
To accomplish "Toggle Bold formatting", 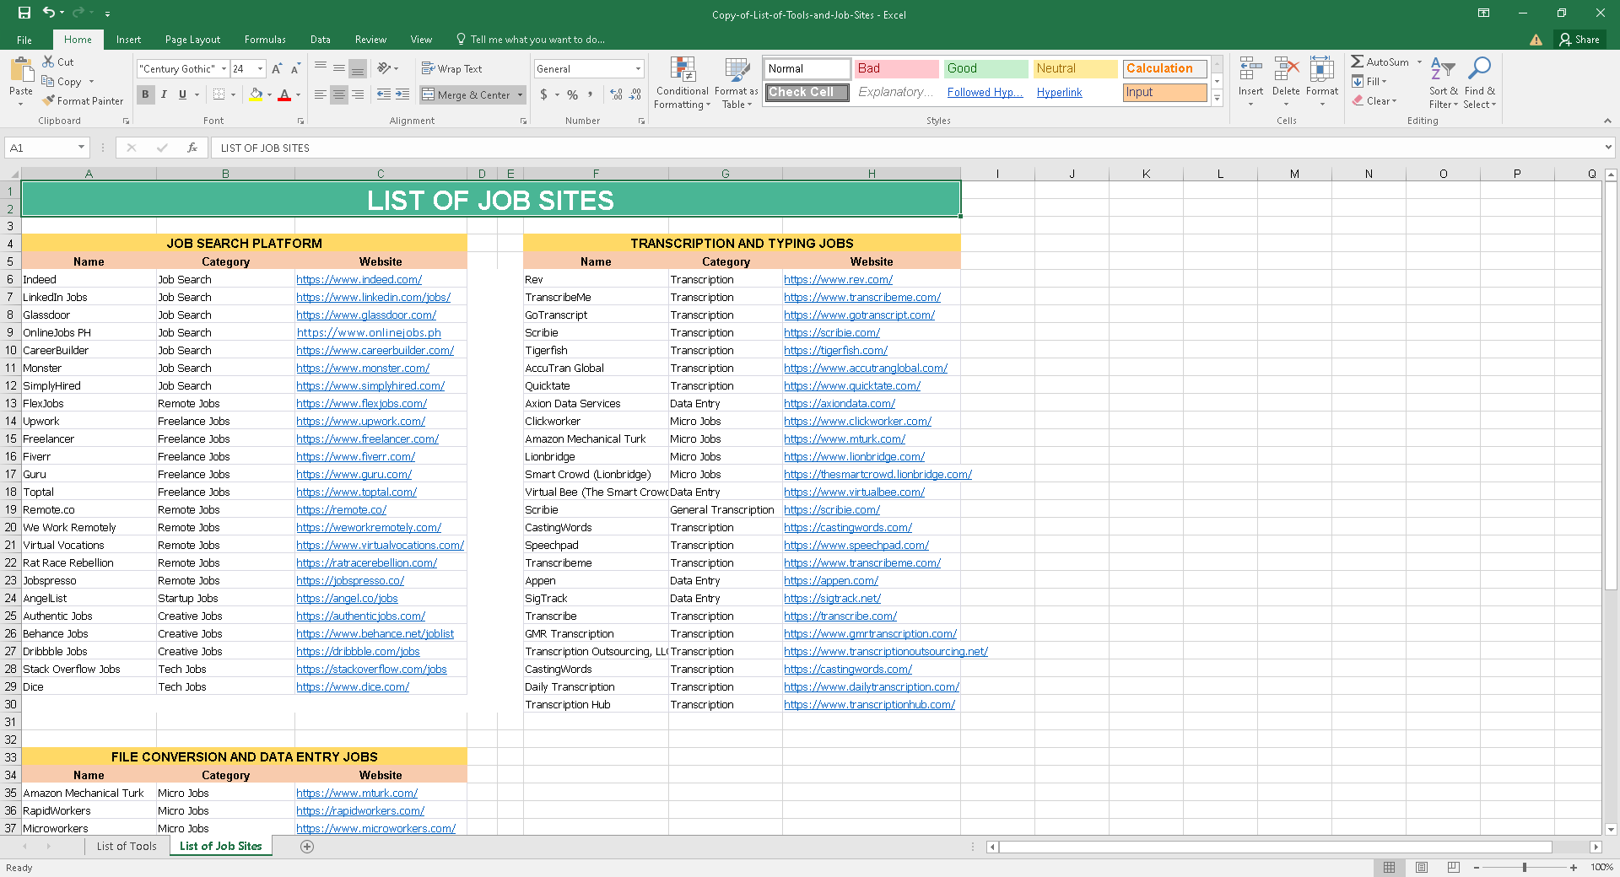I will click(145, 94).
